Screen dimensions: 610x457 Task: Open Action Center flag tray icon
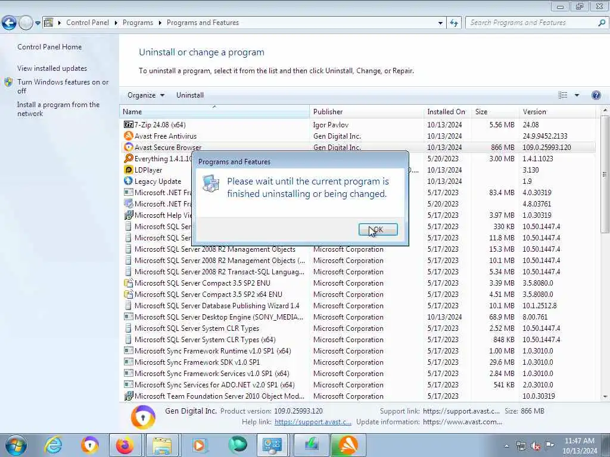549,445
